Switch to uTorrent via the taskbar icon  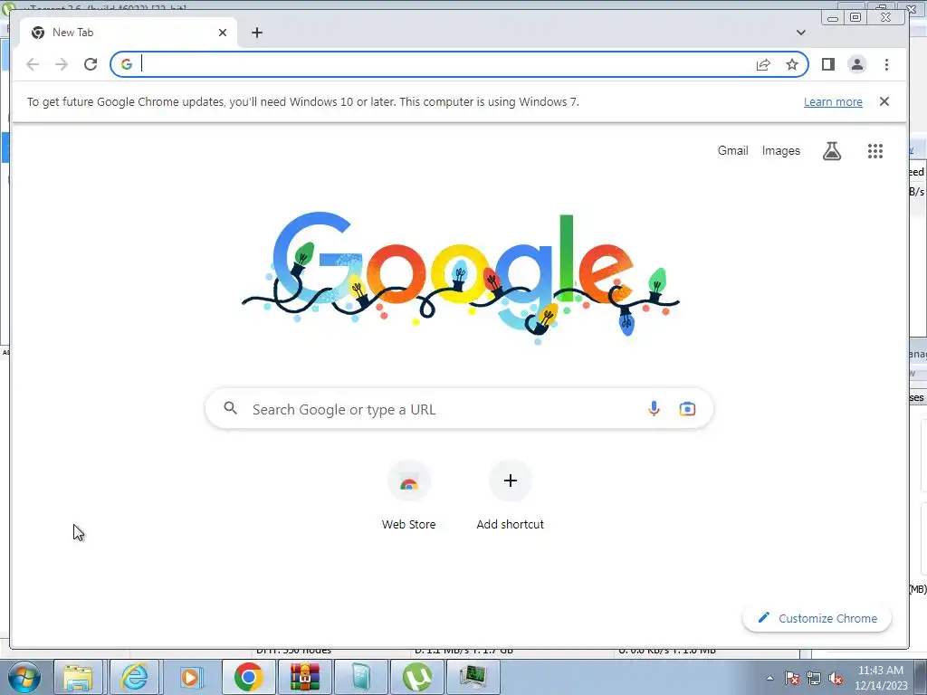(x=416, y=677)
